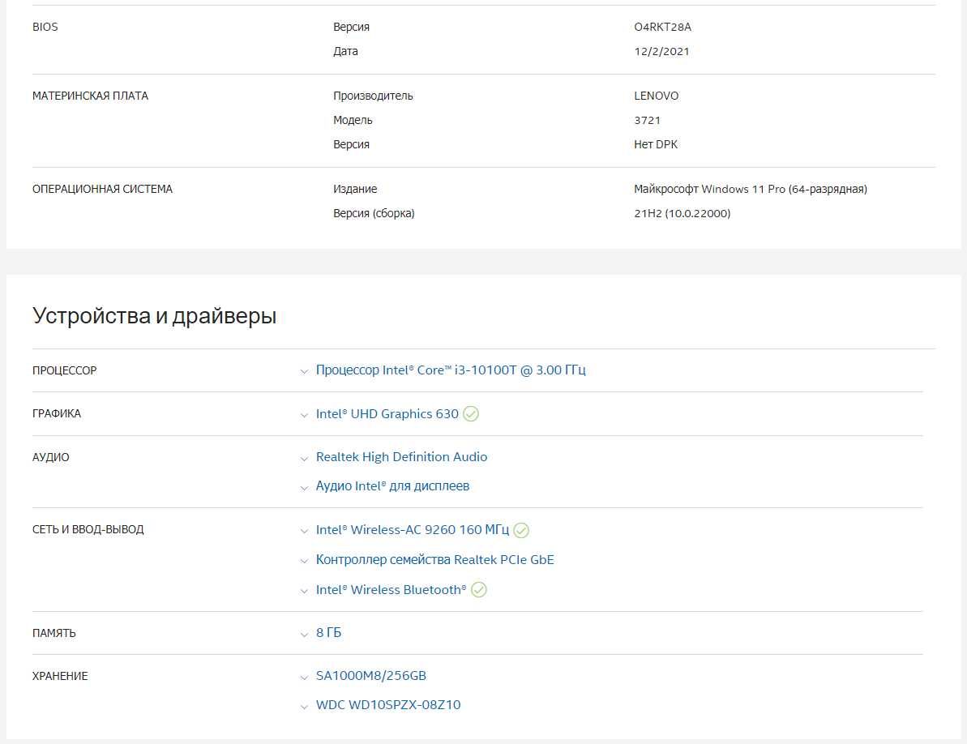Click the МАТЕРИНСКАЯ ПЛАТА section label
The height and width of the screenshot is (744, 967).
90,96
